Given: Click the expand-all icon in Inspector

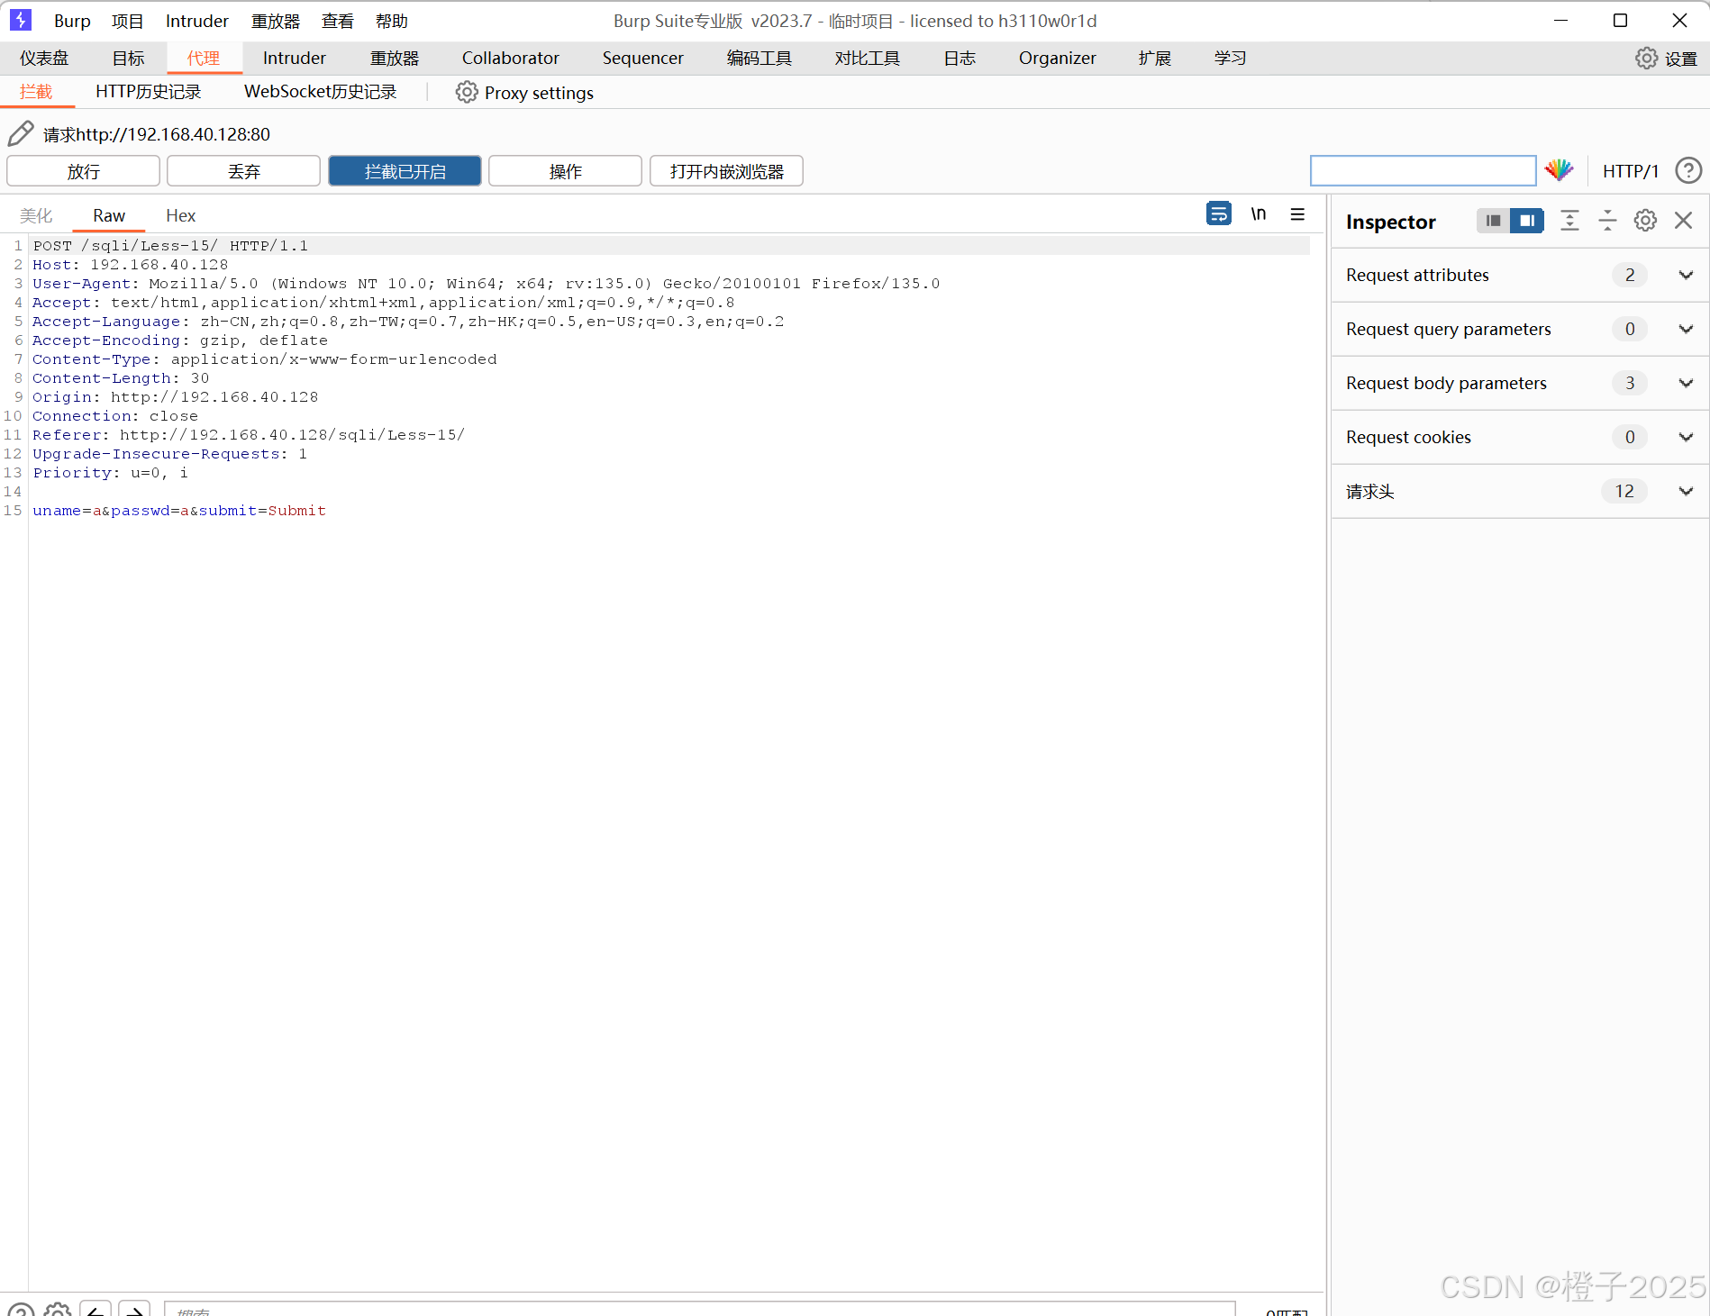Looking at the screenshot, I should point(1569,221).
